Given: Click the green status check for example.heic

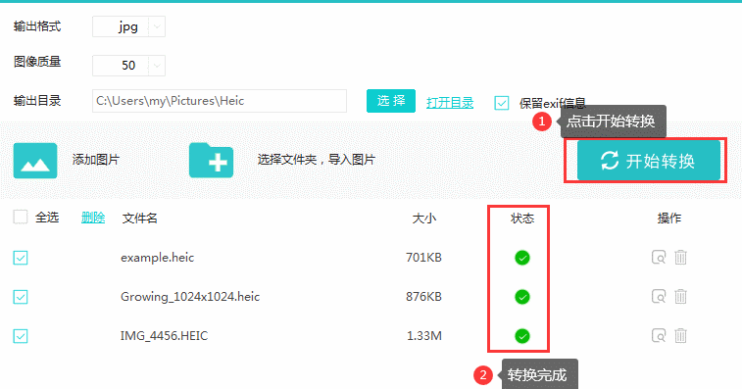Looking at the screenshot, I should 522,258.
